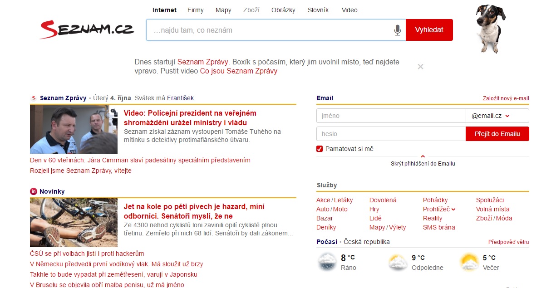556x288 pixels.
Task: Focus the jméno email username field
Action: [391, 116]
